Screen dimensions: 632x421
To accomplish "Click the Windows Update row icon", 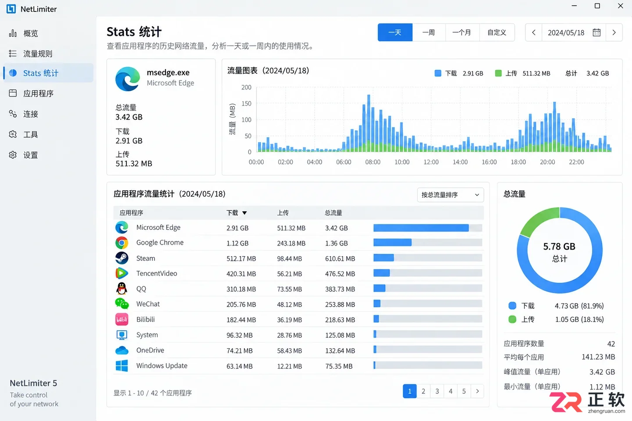I will coord(122,366).
